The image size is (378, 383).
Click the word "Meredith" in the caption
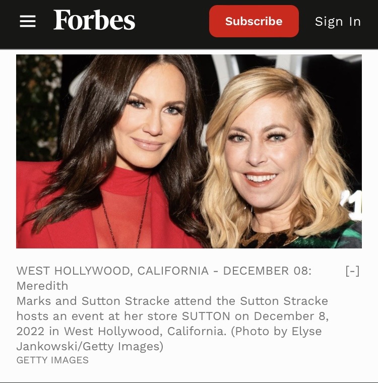(x=42, y=286)
